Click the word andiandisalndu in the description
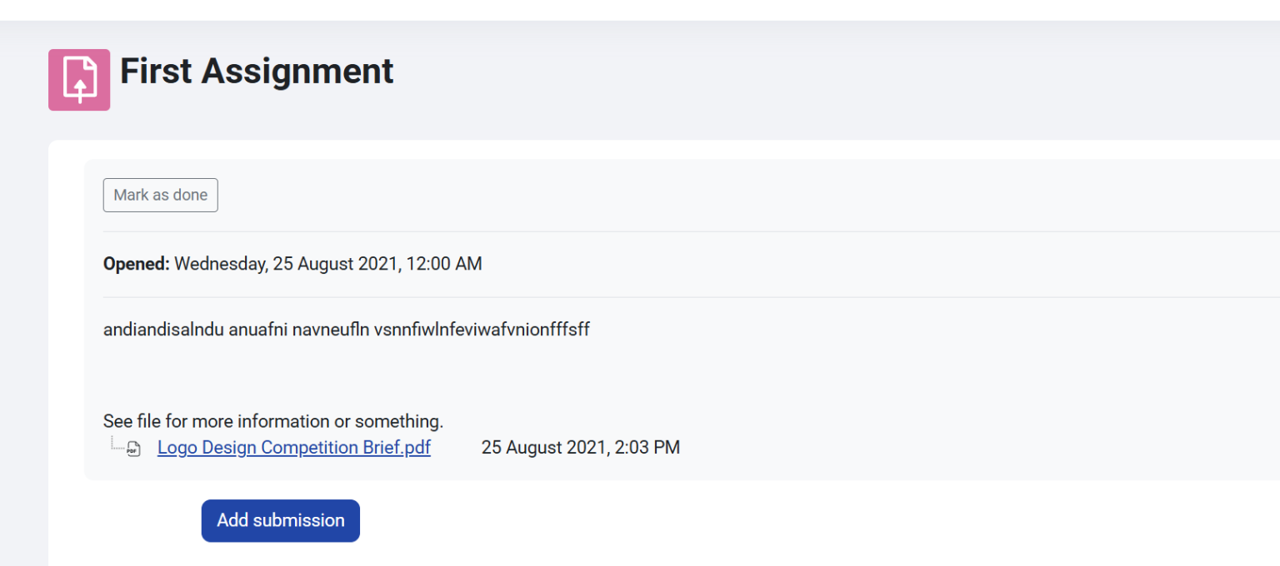The width and height of the screenshot is (1280, 566). click(163, 330)
